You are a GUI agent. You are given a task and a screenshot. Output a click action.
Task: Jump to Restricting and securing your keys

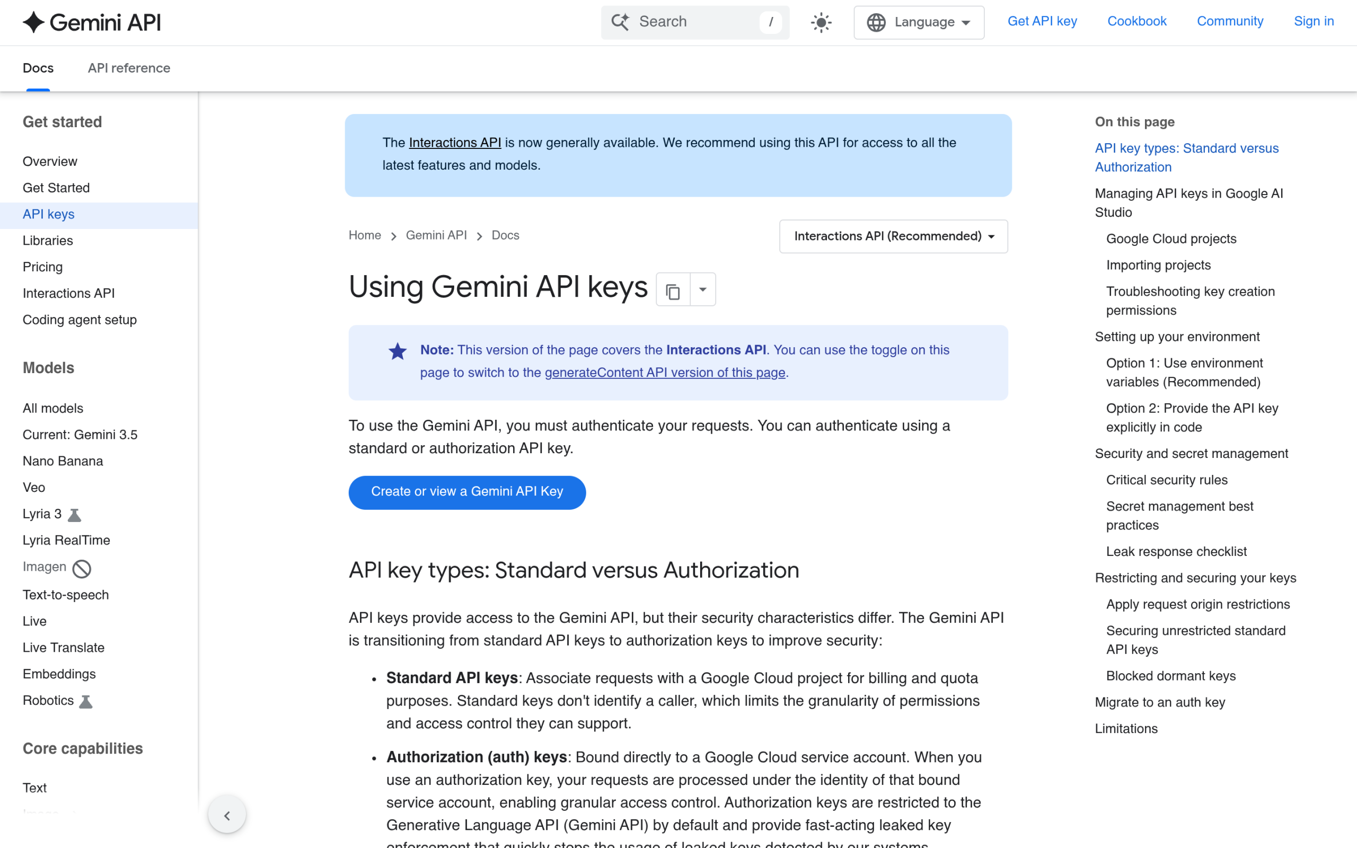tap(1195, 578)
